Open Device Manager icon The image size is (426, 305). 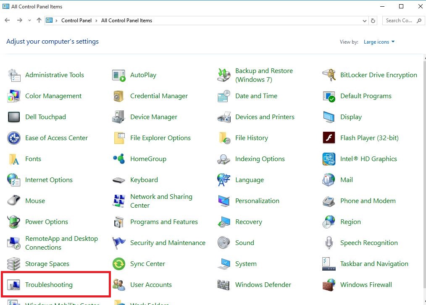[119, 117]
